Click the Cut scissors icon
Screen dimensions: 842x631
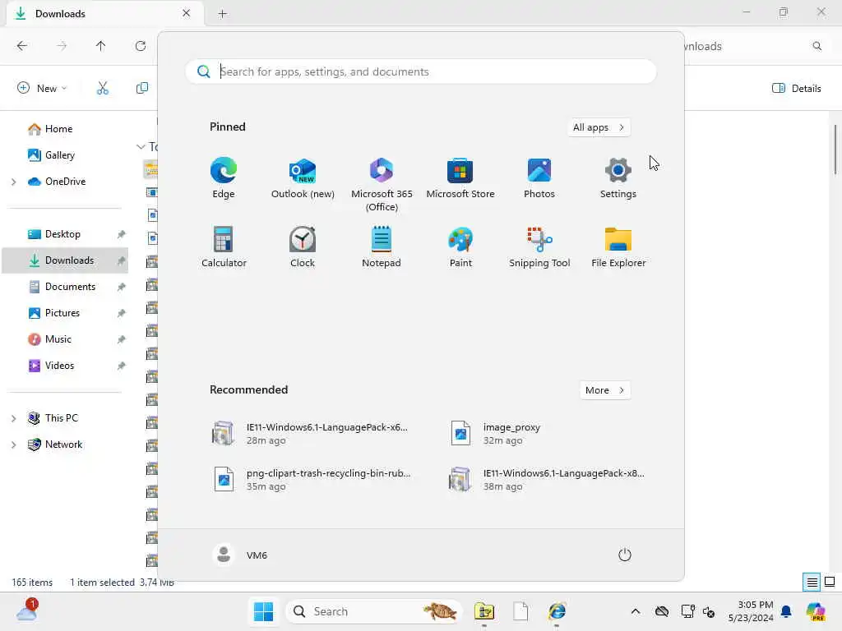point(103,88)
